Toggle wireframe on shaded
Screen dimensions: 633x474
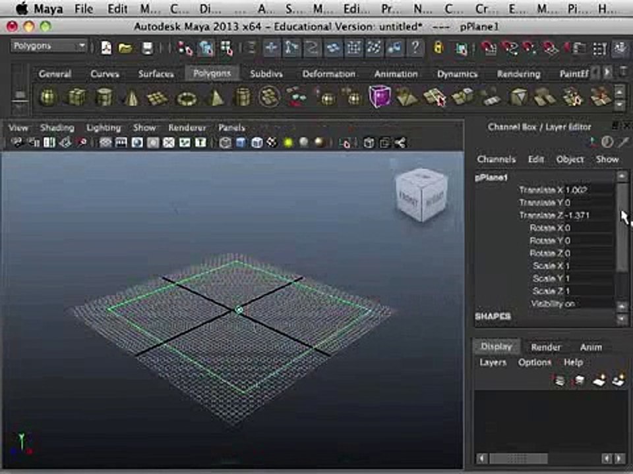pyautogui.click(x=256, y=143)
